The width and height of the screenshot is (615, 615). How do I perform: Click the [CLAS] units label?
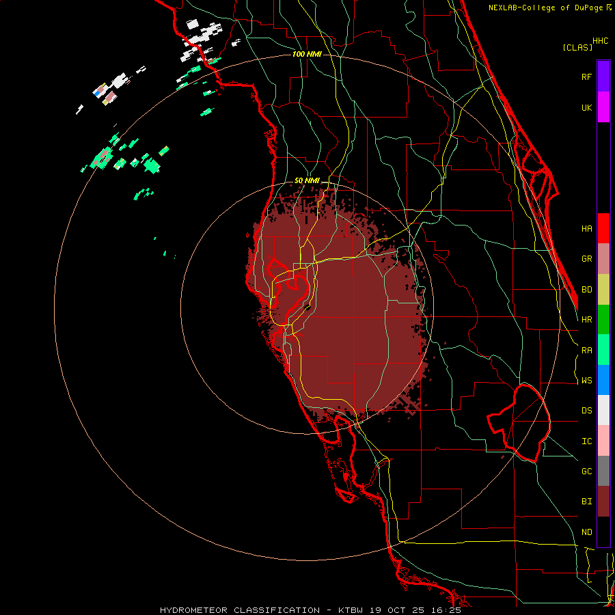tap(577, 48)
